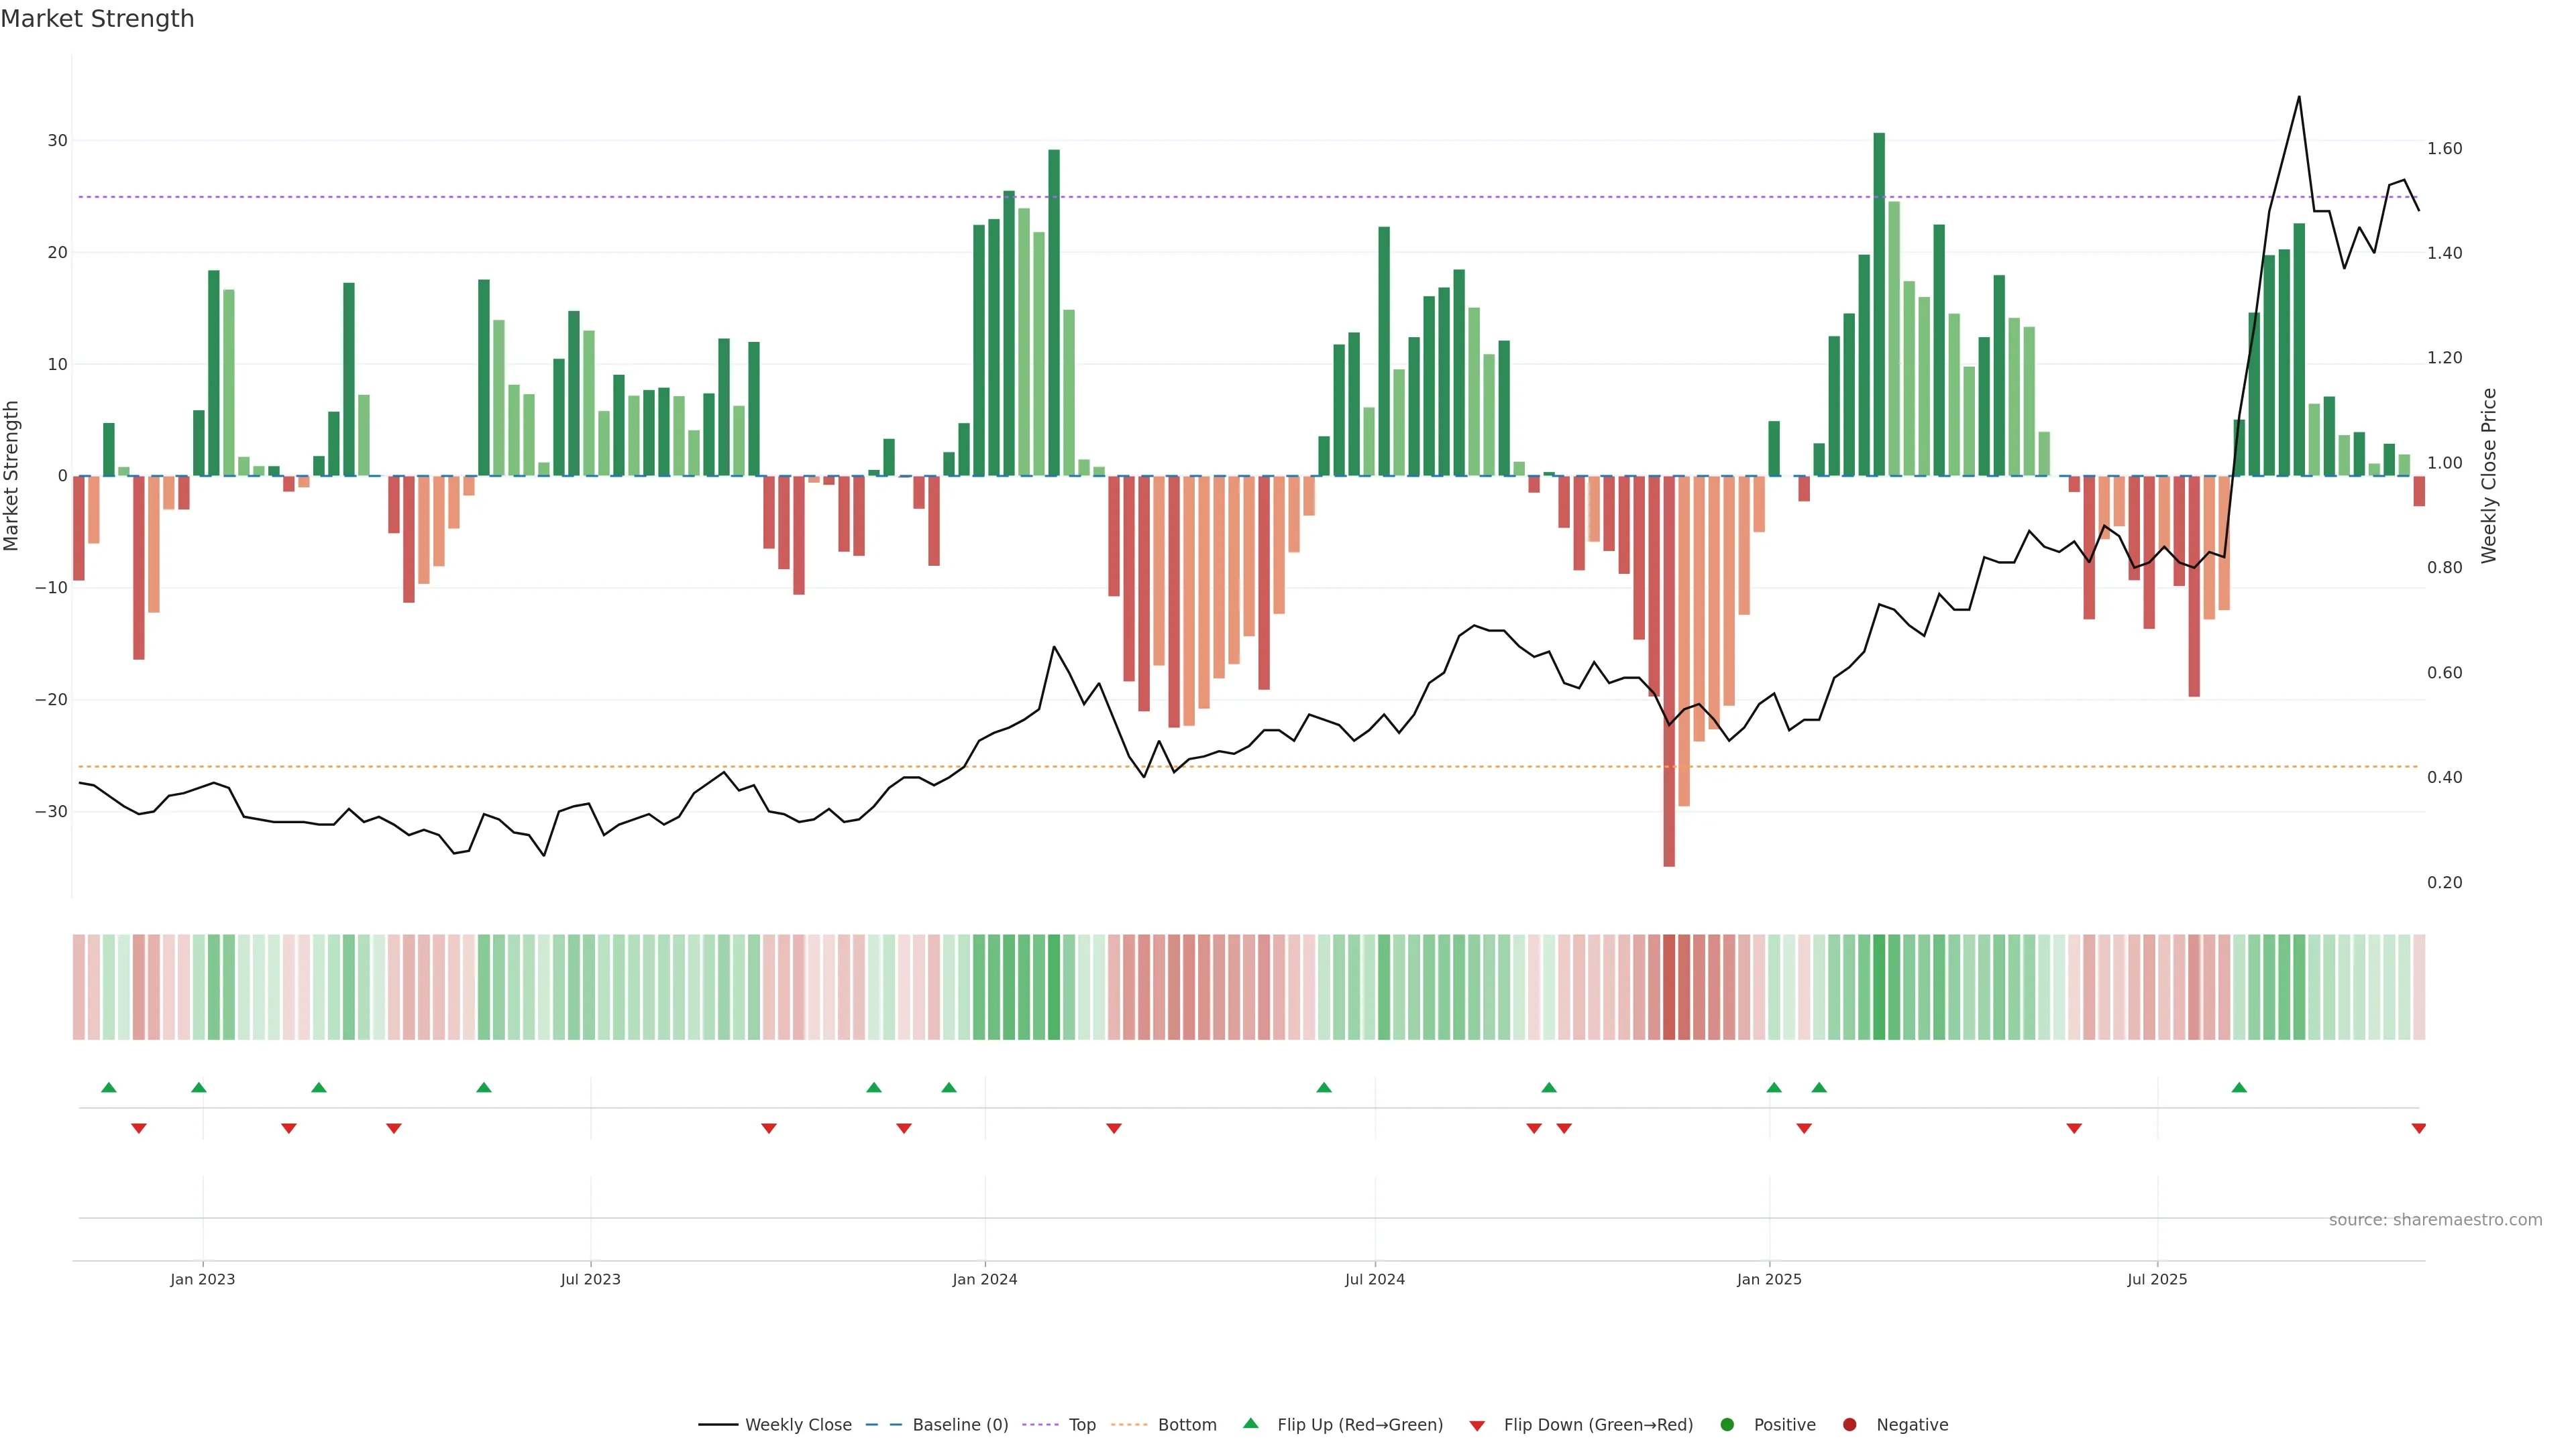This screenshot has width=2576, height=1448.
Task: Click the Jul 2025 x-axis label
Action: pyautogui.click(x=2157, y=1279)
